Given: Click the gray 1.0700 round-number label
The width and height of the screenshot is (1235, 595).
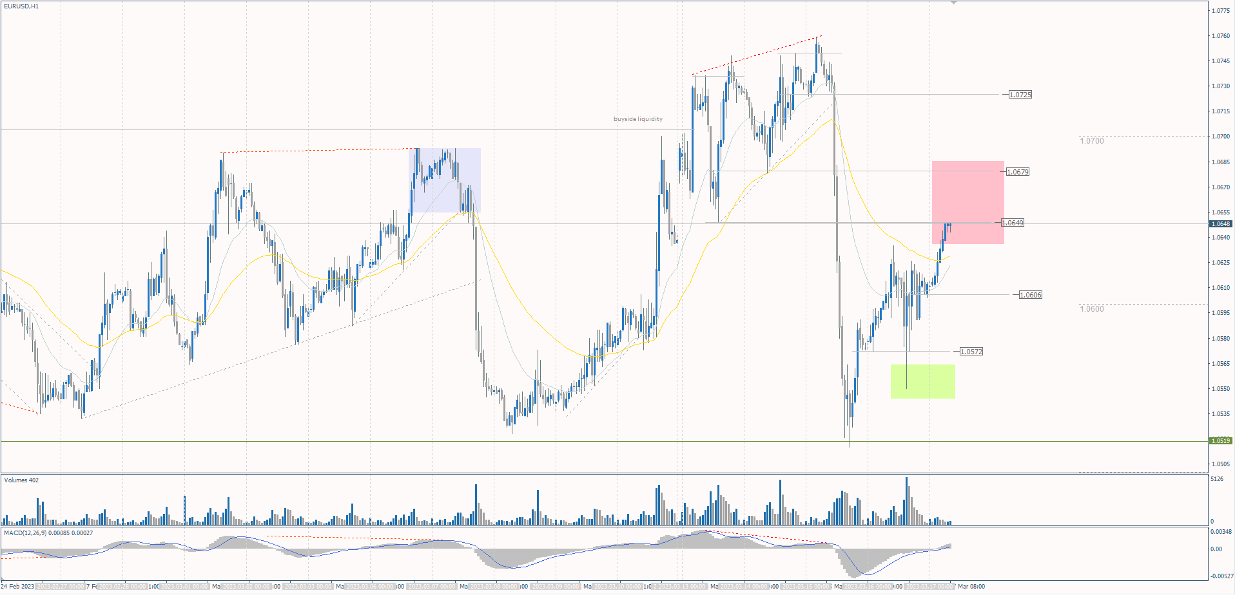Looking at the screenshot, I should coord(1092,141).
